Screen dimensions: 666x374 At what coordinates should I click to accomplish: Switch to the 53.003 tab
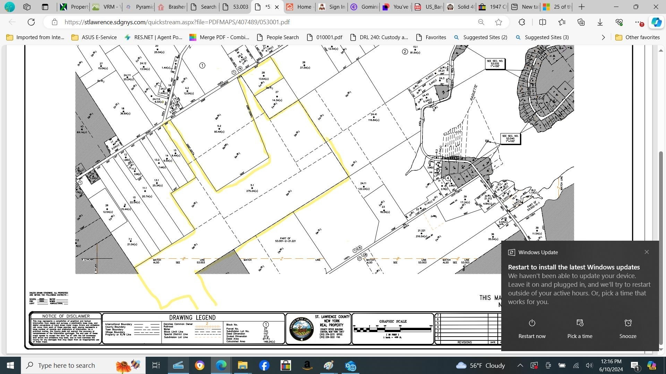(236, 7)
